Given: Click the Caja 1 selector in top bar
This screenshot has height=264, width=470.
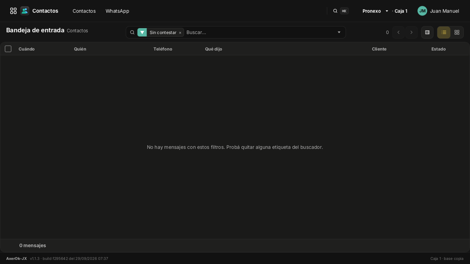Looking at the screenshot, I should (x=401, y=11).
